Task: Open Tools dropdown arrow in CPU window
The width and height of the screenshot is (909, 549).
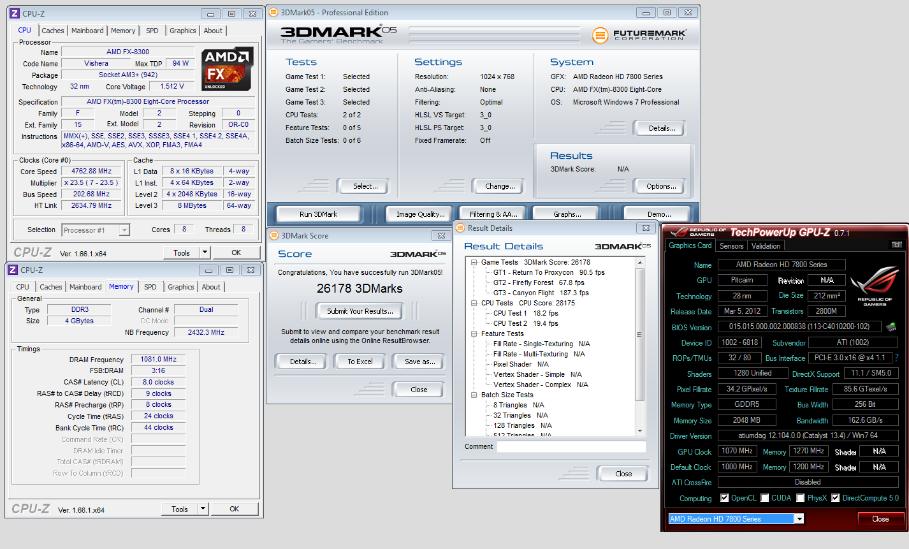Action: pos(205,253)
